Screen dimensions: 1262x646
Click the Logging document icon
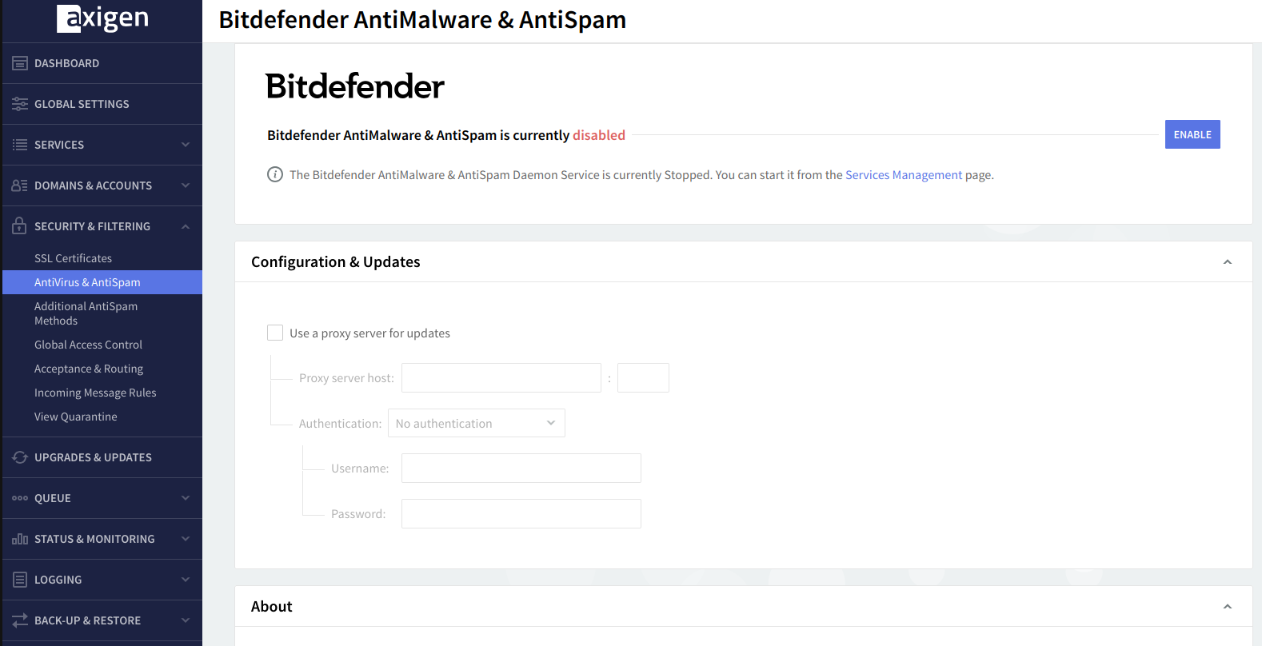point(20,580)
